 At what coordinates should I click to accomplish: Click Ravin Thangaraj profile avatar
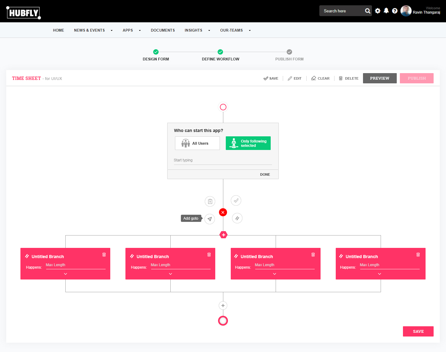tap(406, 11)
